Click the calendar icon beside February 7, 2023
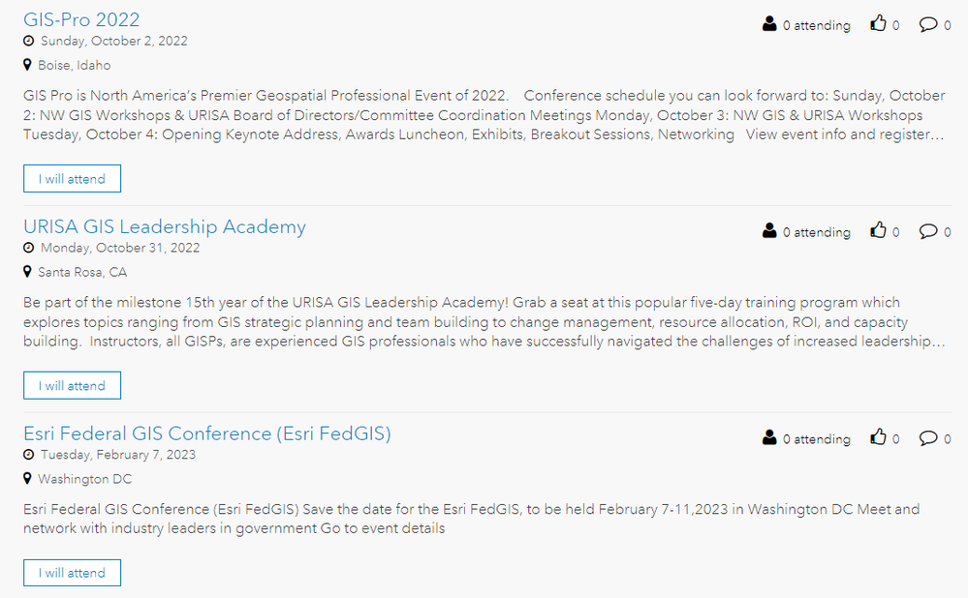This screenshot has height=598, width=968. coord(28,455)
